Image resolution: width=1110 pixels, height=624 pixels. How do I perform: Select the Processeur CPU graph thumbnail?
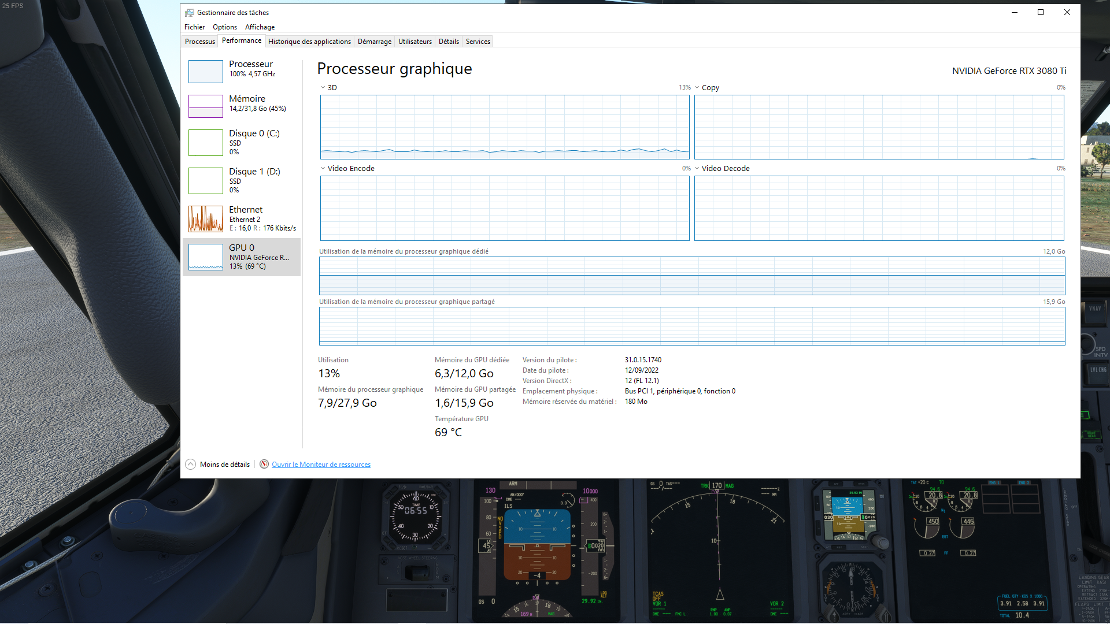[x=205, y=72]
